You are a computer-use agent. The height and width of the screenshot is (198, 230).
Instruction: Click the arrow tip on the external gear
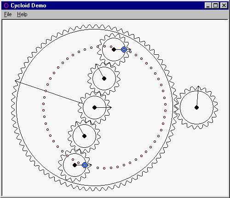click(199, 87)
